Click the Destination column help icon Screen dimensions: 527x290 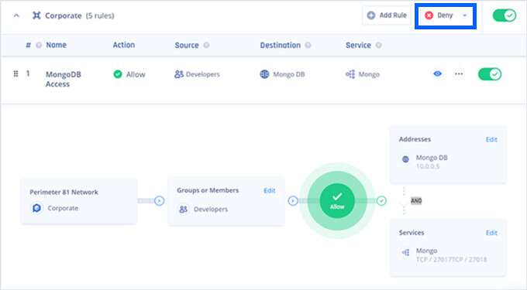pos(308,46)
